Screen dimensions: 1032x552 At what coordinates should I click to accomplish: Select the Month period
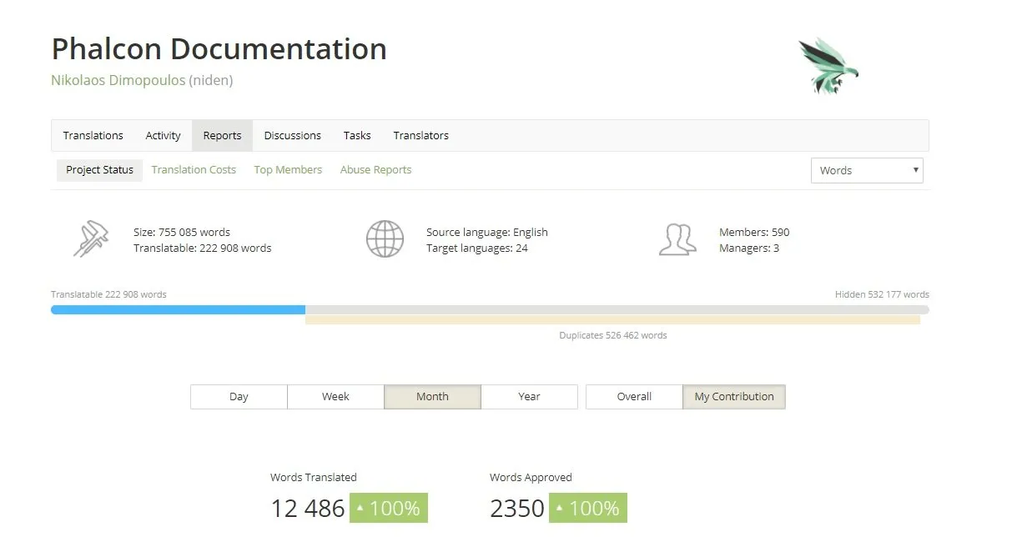click(432, 397)
